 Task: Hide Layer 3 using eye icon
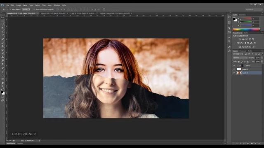pos(234,73)
